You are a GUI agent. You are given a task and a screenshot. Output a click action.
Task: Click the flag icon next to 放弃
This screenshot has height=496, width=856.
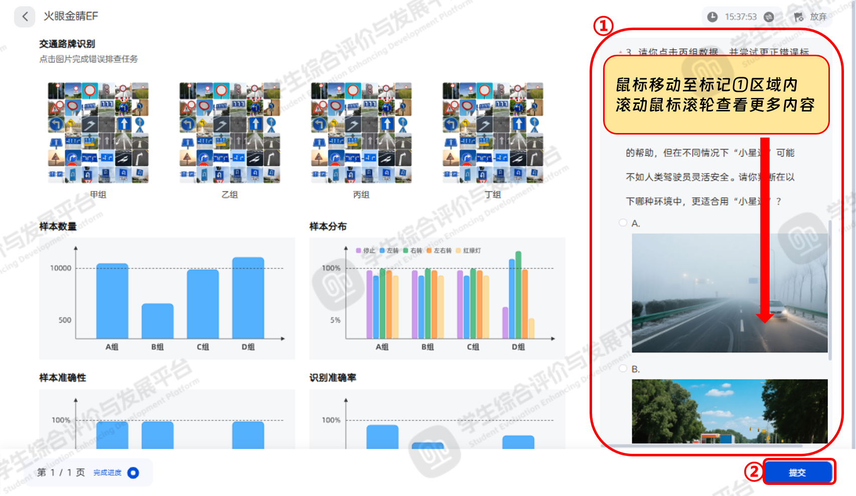pyautogui.click(x=798, y=17)
